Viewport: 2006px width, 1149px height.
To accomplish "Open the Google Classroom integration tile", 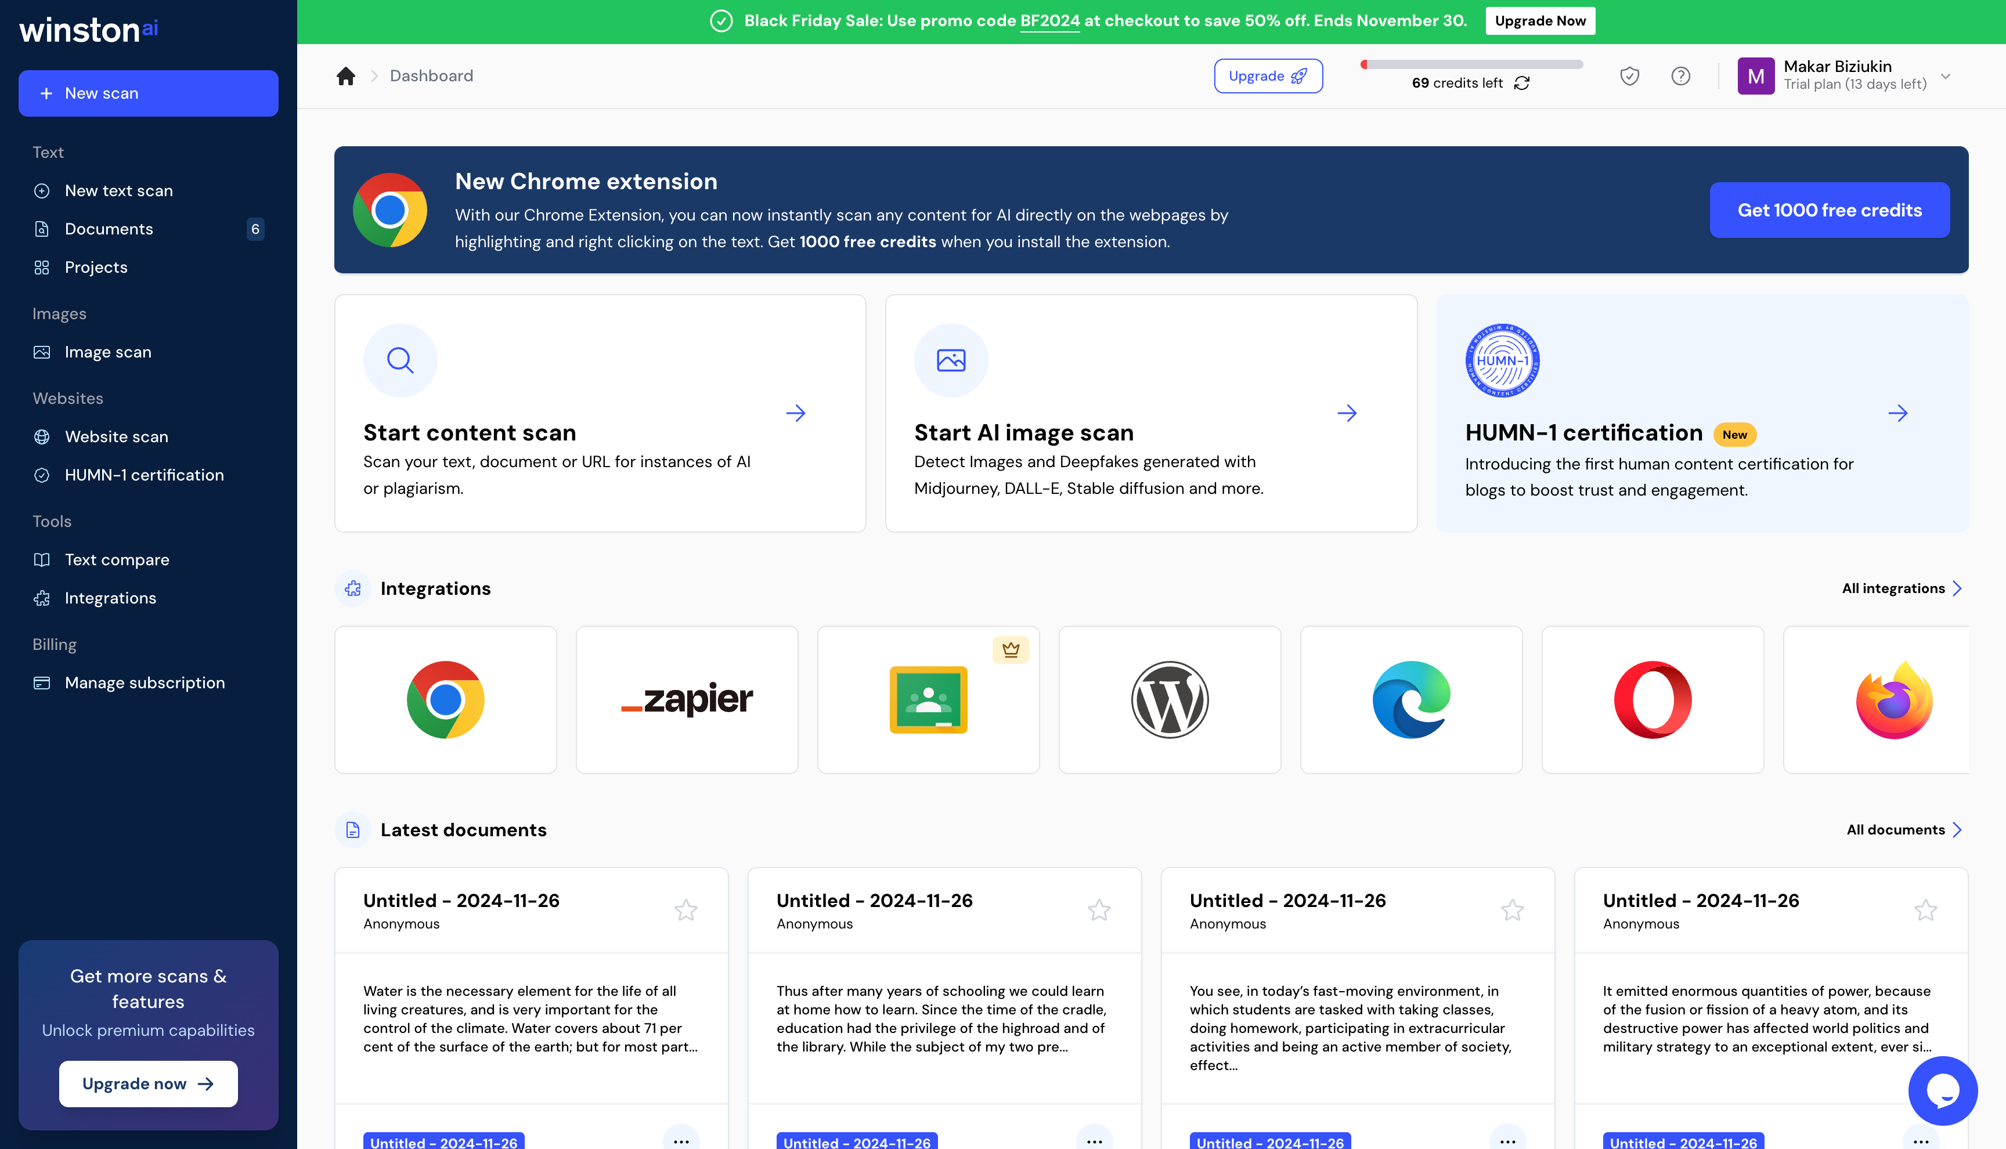I will click(928, 699).
